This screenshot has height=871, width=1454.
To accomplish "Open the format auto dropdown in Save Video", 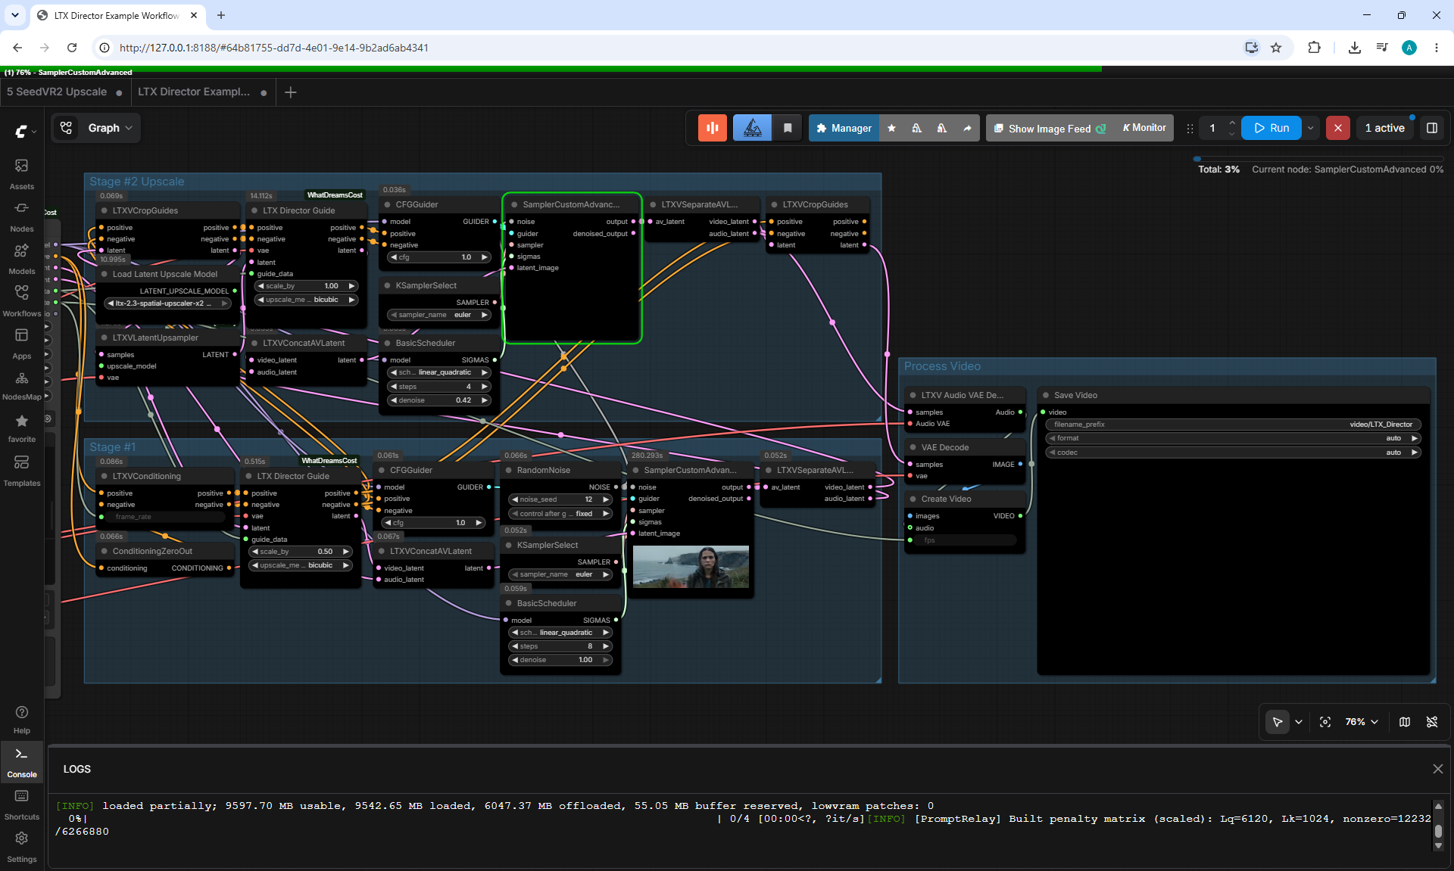I will (1233, 438).
